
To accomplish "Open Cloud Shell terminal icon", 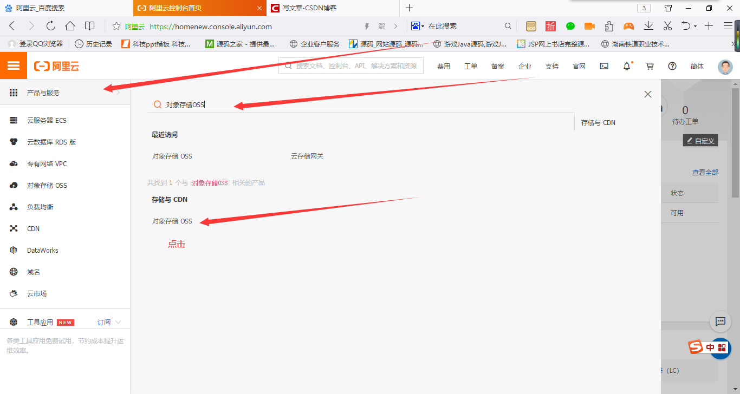I will [604, 66].
